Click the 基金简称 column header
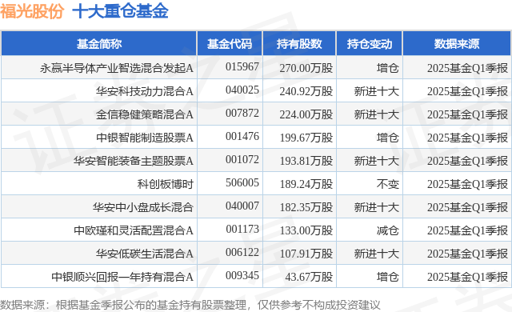Screen dimensions: 512x312 pos(99,44)
